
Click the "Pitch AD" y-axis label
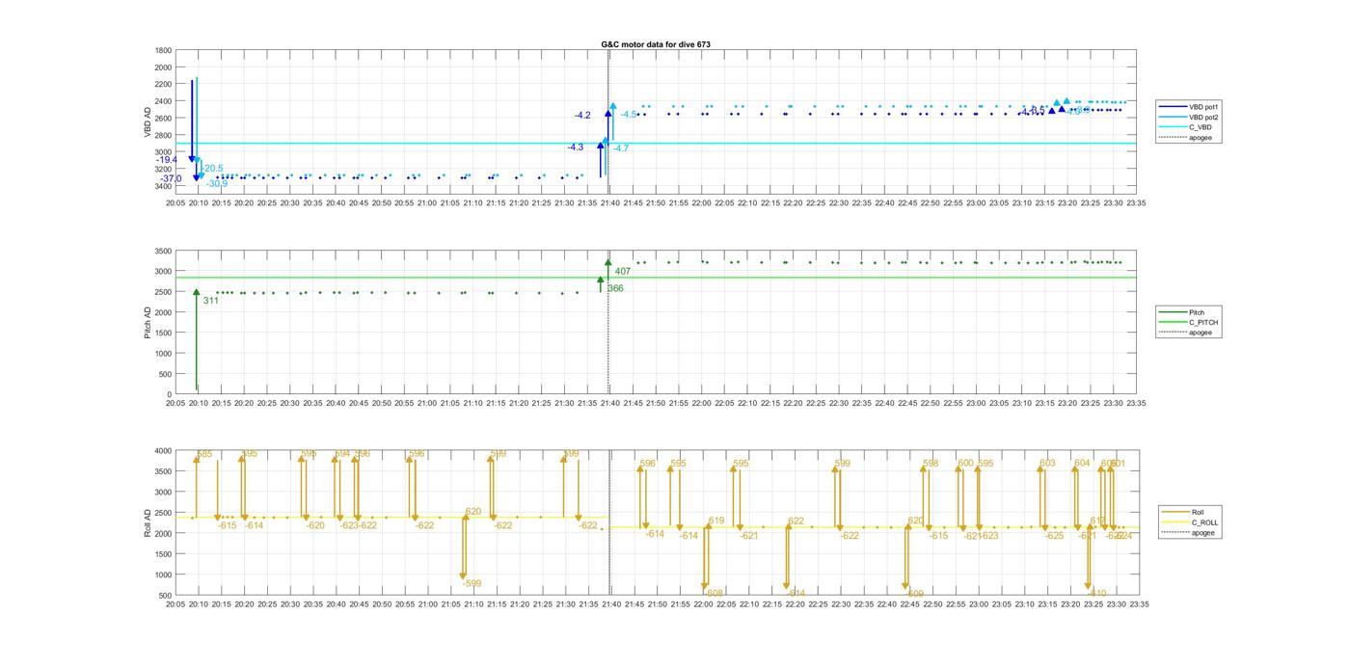(148, 322)
